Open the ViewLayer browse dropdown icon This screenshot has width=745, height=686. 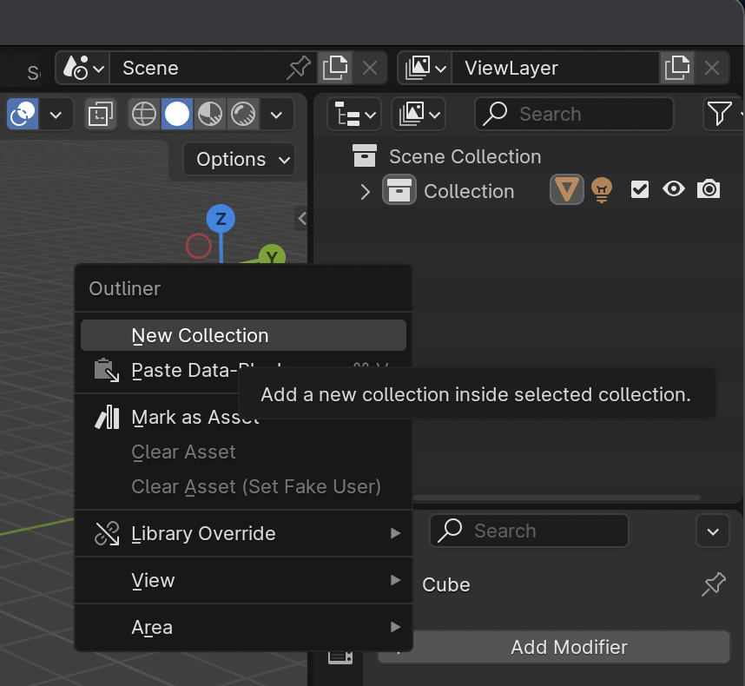pyautogui.click(x=425, y=68)
